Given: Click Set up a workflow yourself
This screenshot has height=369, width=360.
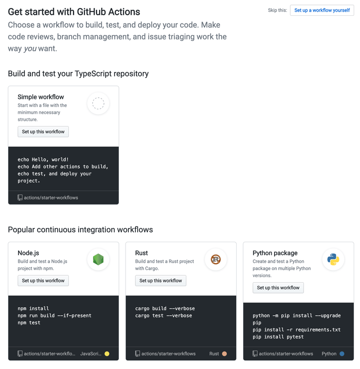Looking at the screenshot, I should pyautogui.click(x=322, y=10).
